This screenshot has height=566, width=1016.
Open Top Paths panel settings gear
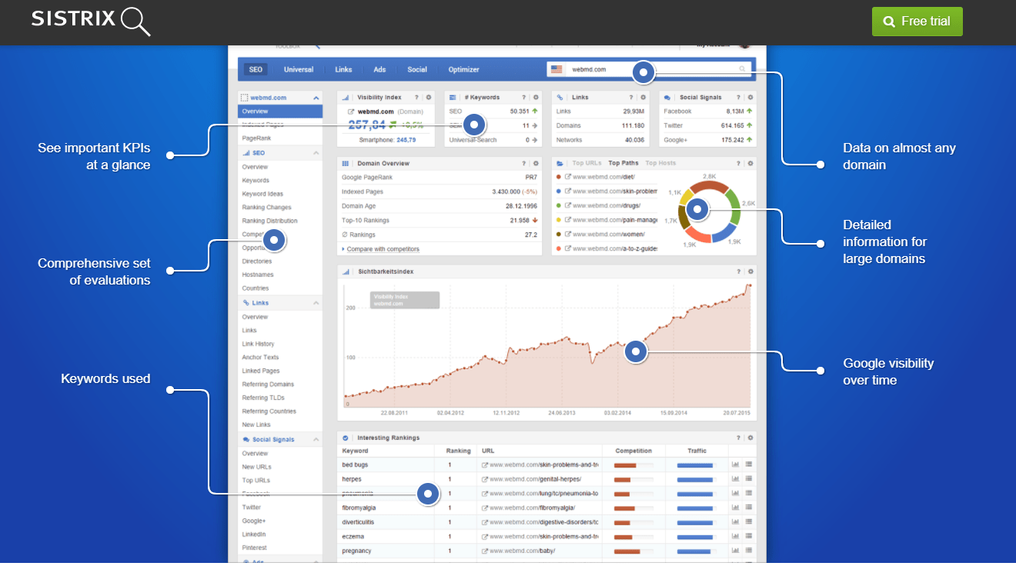[750, 164]
